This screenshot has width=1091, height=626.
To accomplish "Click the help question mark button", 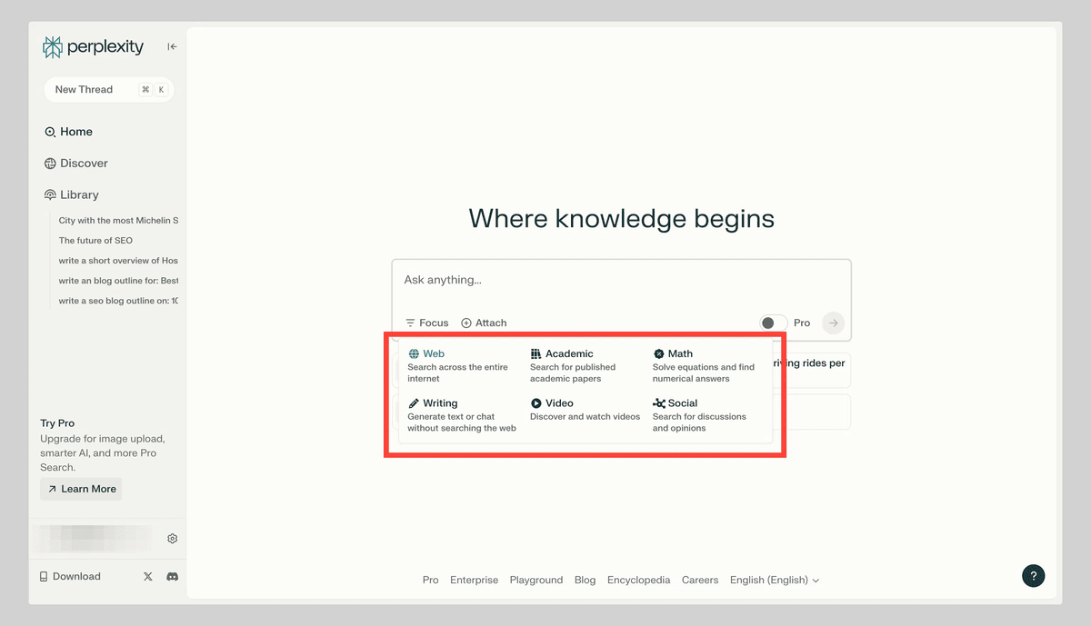I will click(1033, 576).
